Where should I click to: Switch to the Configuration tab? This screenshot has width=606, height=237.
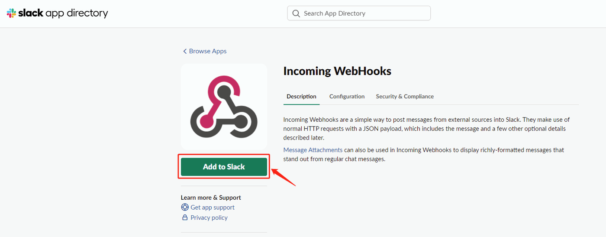click(347, 96)
